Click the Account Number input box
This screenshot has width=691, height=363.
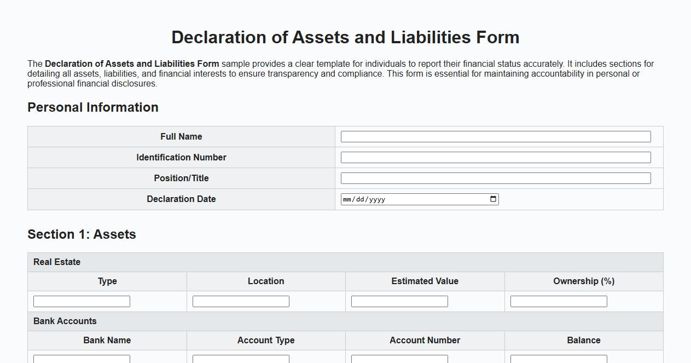coord(399,360)
